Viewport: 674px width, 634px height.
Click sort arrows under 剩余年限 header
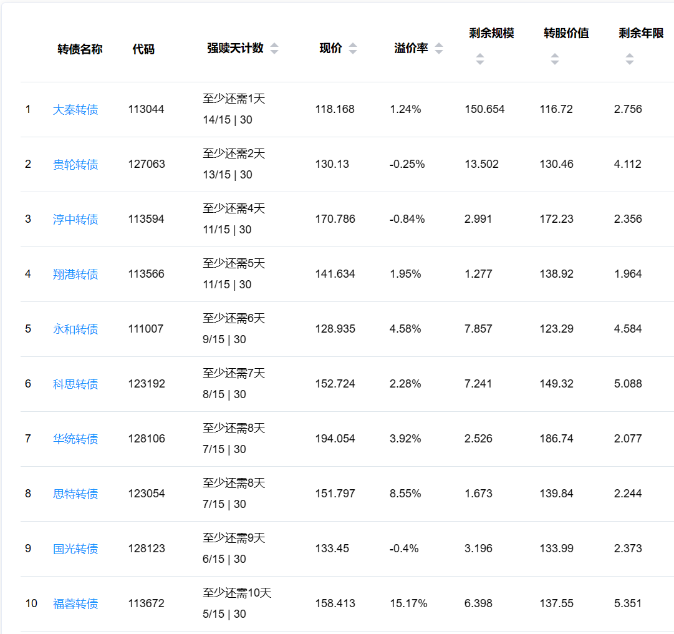click(x=629, y=59)
